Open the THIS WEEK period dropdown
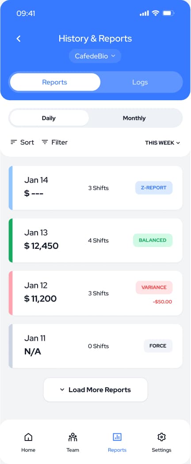Image resolution: width=191 pixels, height=464 pixels. click(162, 143)
